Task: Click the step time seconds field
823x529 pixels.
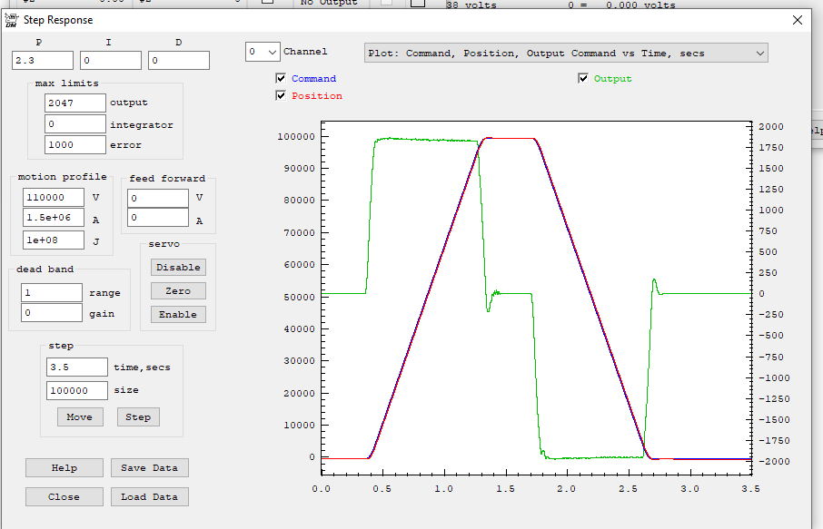Action: point(76,367)
